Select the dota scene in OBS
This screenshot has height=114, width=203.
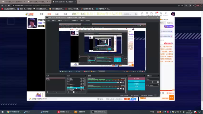pos(56,78)
